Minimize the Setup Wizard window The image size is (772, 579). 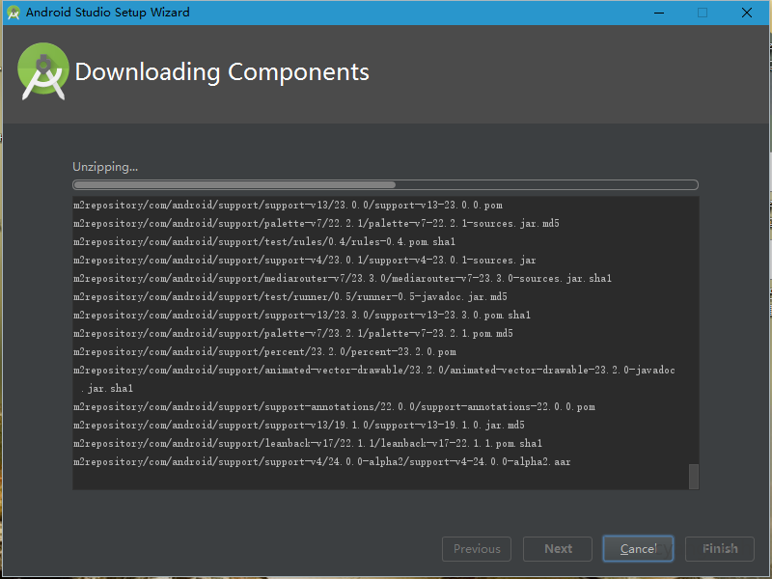(658, 13)
